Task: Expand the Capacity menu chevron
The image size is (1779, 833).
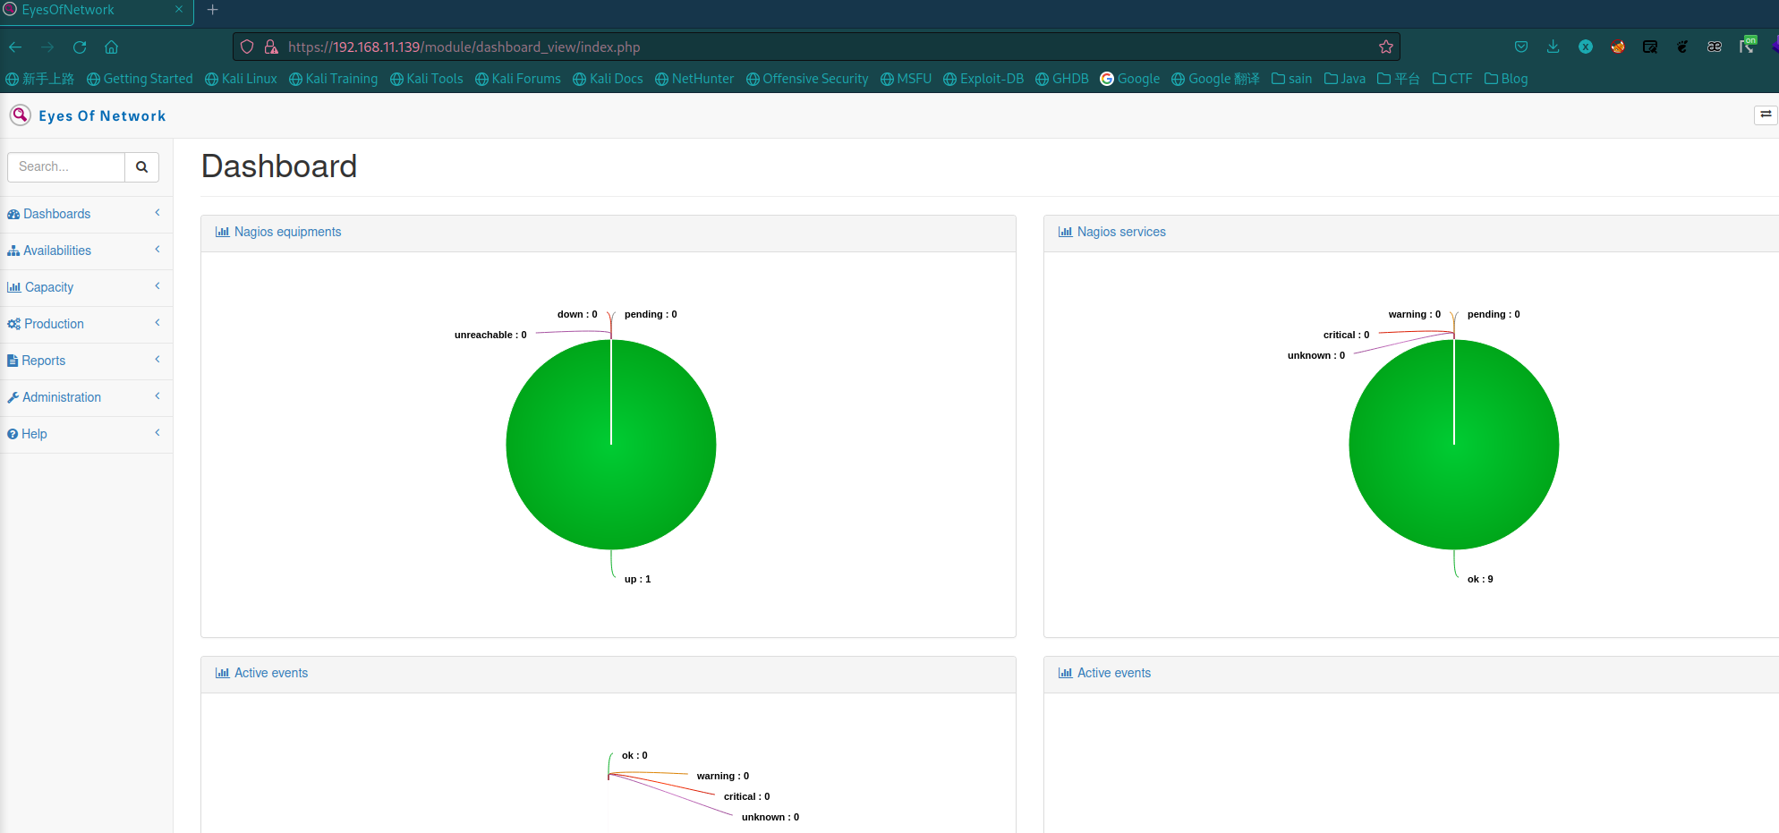Action: click(157, 286)
